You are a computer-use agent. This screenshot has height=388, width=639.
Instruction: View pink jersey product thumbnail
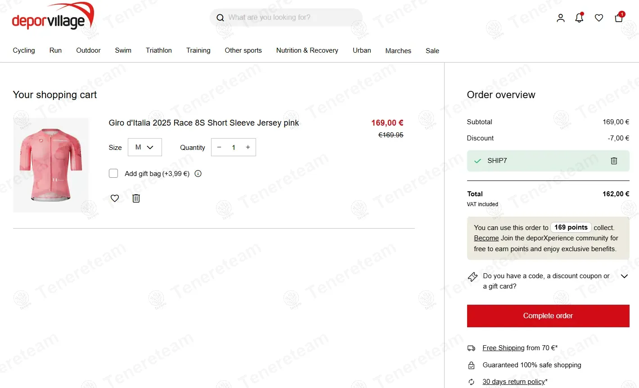(51, 165)
